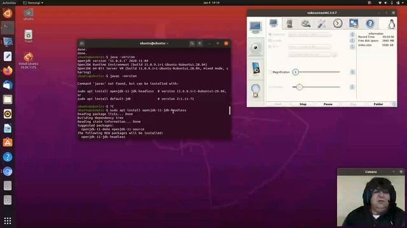This screenshot has width=407, height=228.
Task: Click the Magnification slider handle
Action: [295, 72]
